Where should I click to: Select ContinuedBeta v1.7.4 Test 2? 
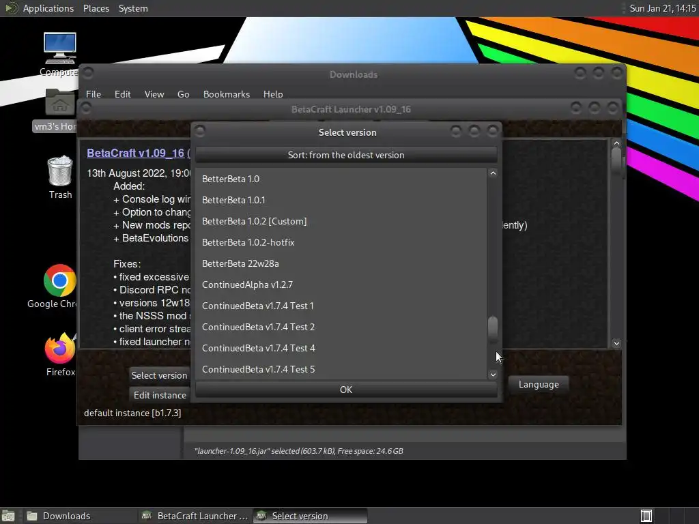coord(341,327)
